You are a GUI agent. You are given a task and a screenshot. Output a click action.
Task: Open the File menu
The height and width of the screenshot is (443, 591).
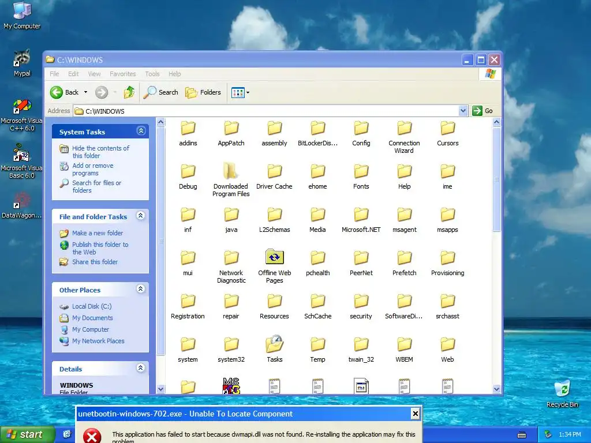(54, 74)
